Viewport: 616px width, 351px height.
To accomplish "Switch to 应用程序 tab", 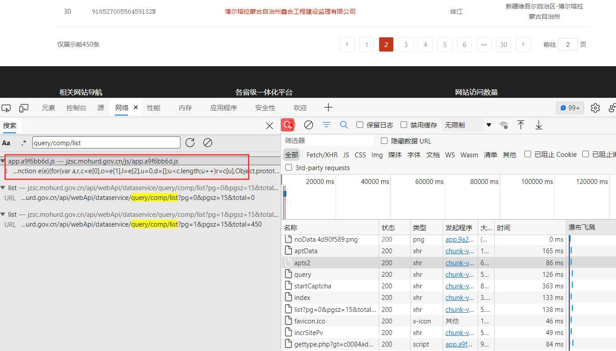I will click(224, 108).
